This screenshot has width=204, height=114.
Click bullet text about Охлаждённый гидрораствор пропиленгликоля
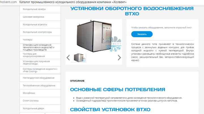(127, 101)
